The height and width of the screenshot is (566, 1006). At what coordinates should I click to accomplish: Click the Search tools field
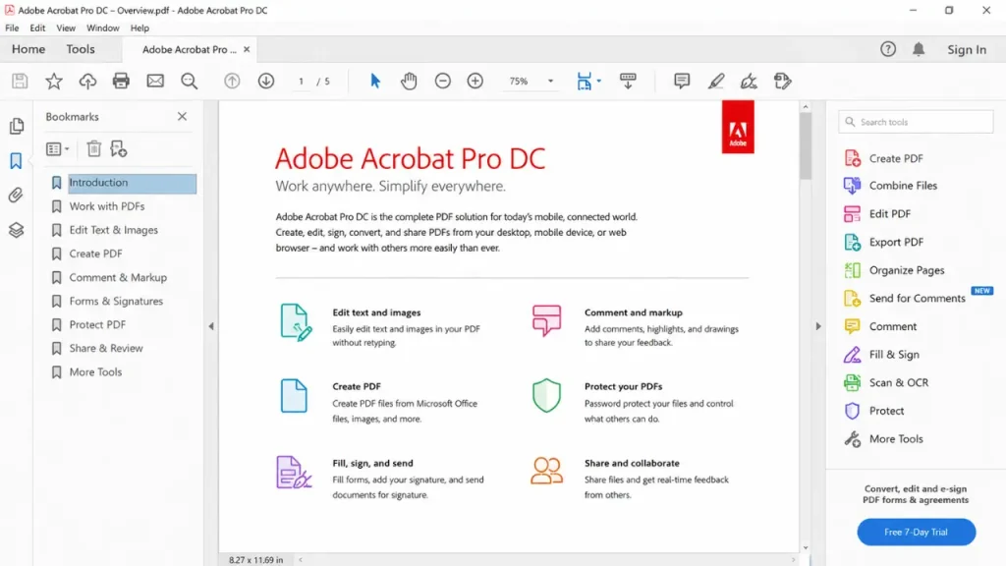pos(916,122)
